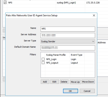This screenshot has width=108, height=97.
Task: Edit the Name field containing NPS
Action: 68,29
